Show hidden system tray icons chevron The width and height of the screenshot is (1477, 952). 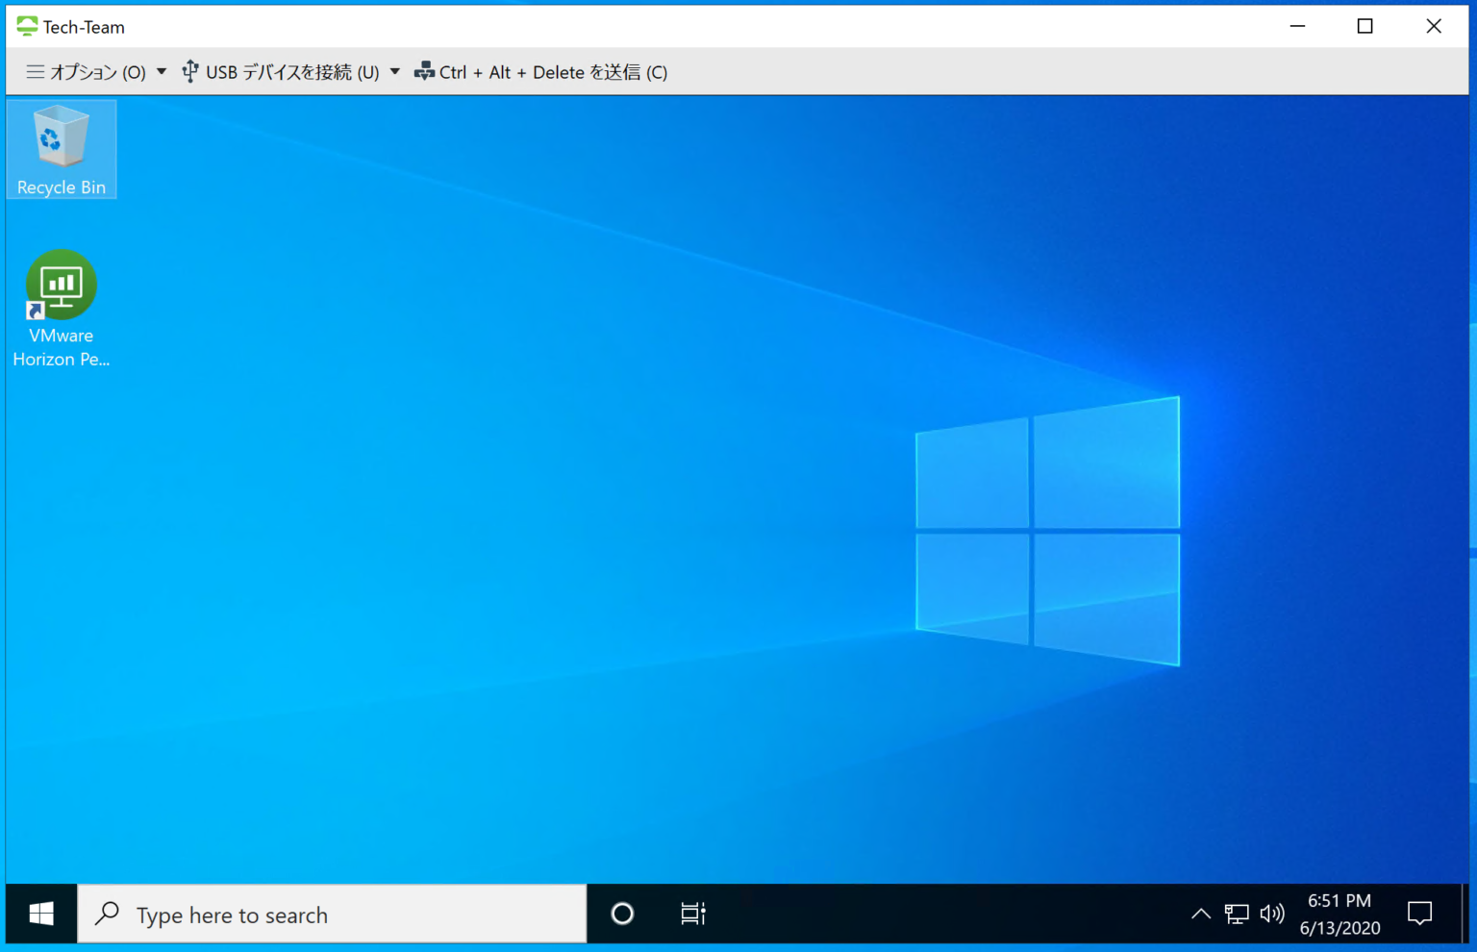coord(1200,914)
